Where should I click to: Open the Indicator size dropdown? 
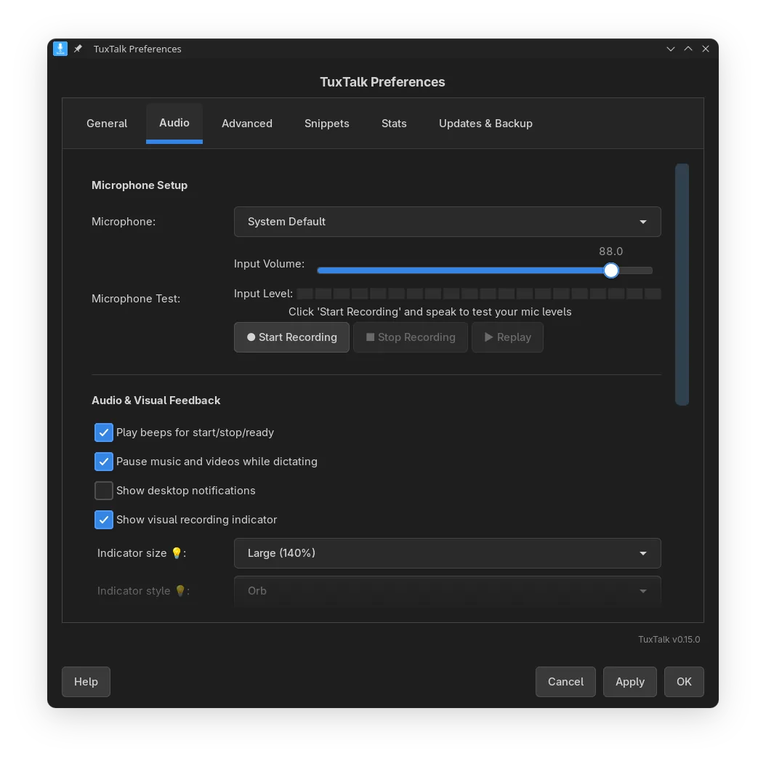[447, 553]
